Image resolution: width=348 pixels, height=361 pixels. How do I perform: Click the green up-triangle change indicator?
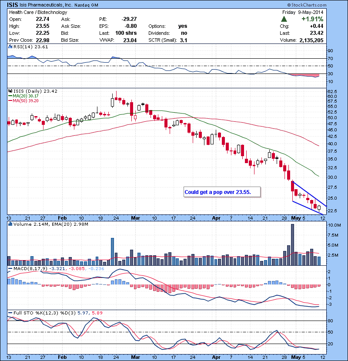[x=284, y=19]
